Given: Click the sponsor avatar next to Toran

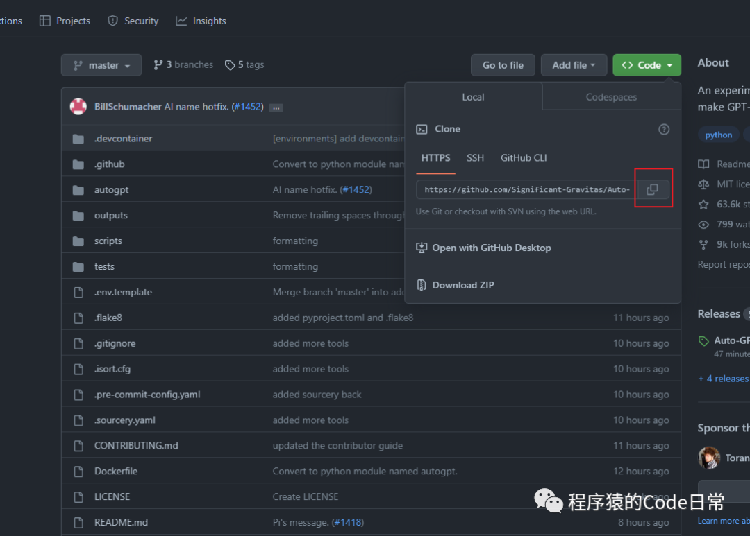Looking at the screenshot, I should point(709,458).
